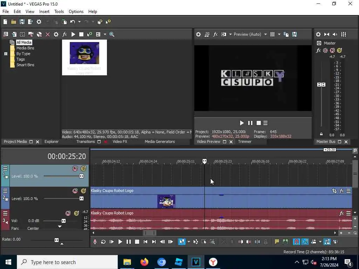Open the Project Media views dropdown arrow
This screenshot has width=359, height=269.
(105, 34)
